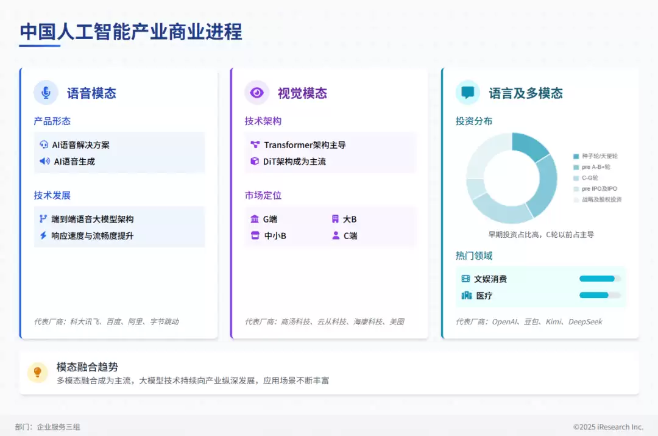This screenshot has width=658, height=436.
Task: Select the cube icon before DiT架构成为主流
Action: (x=254, y=161)
